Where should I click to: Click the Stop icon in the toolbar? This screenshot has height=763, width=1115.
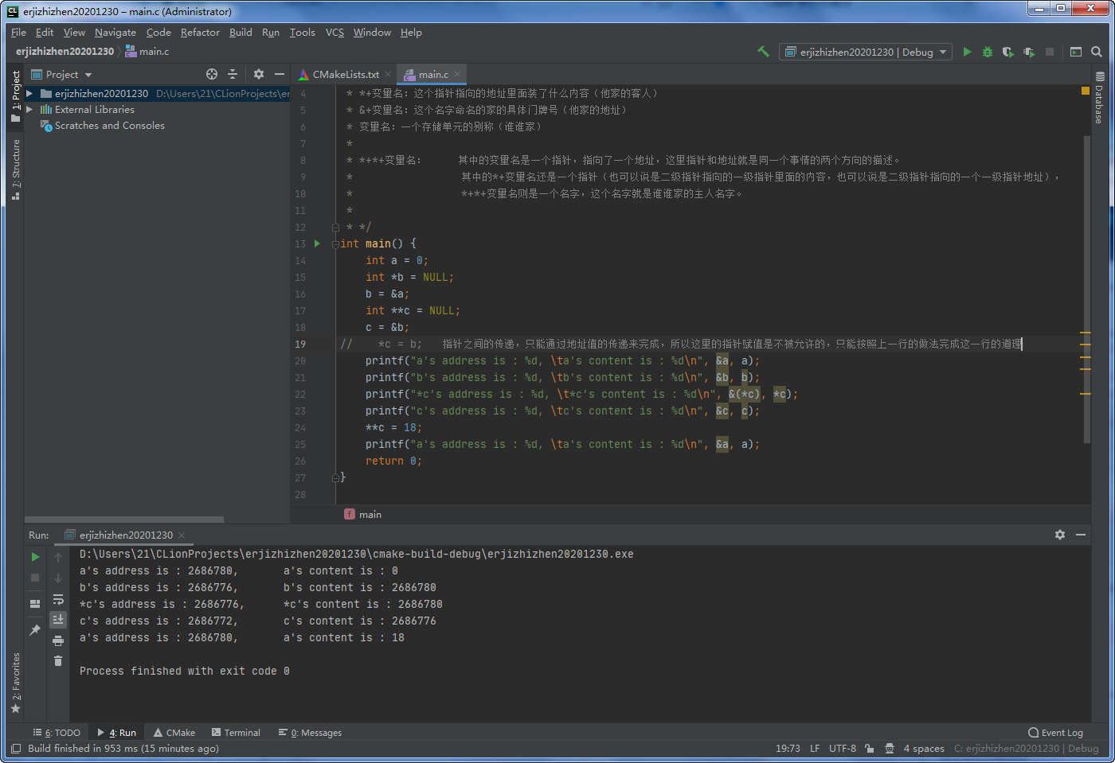point(1050,52)
